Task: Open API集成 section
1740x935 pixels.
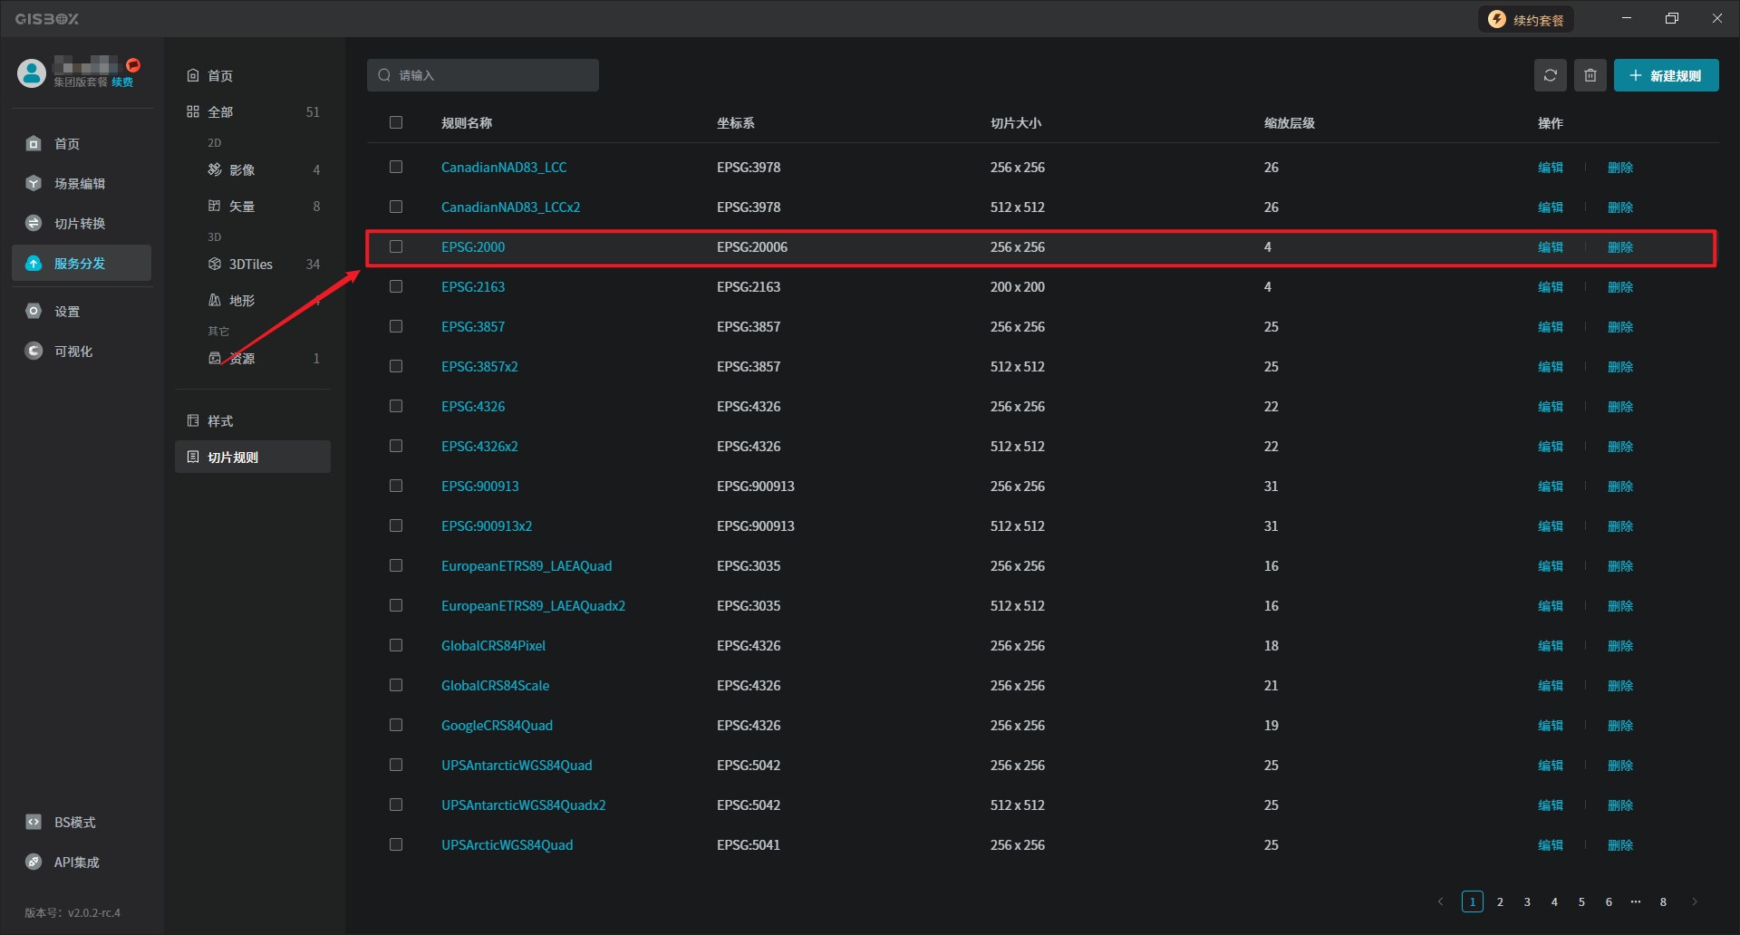Action: click(76, 863)
